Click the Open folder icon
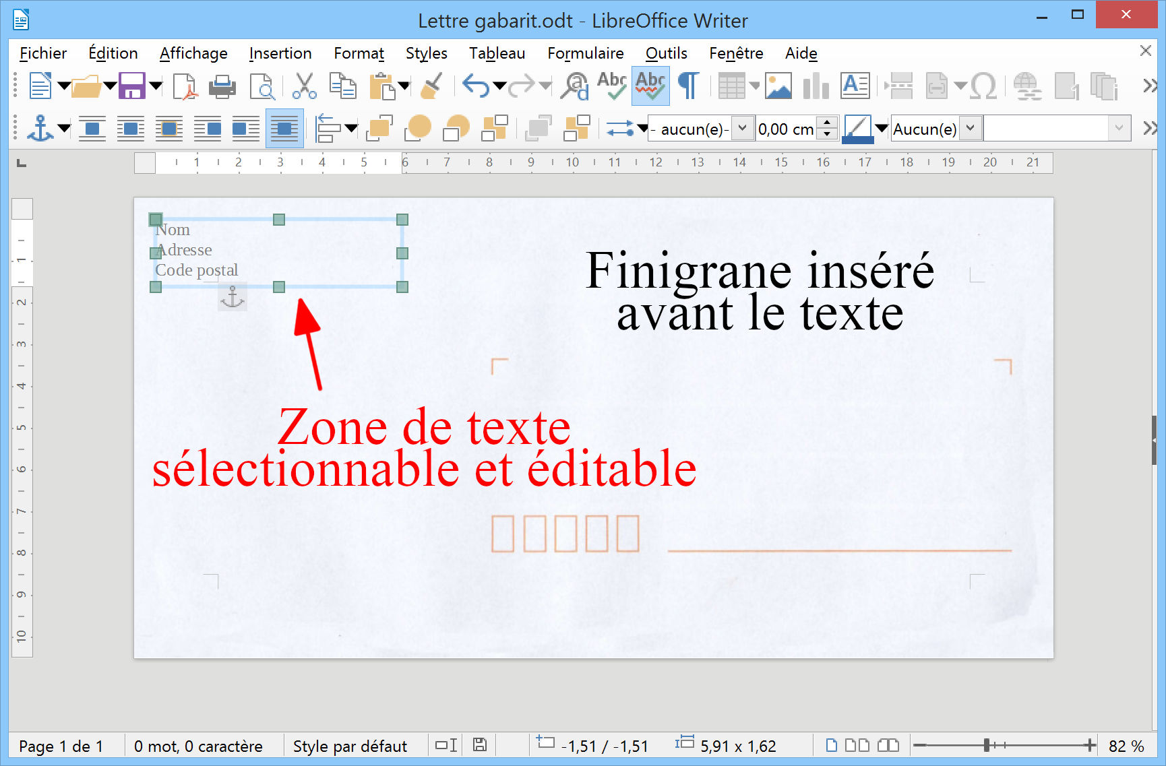This screenshot has height=766, width=1166. point(86,86)
